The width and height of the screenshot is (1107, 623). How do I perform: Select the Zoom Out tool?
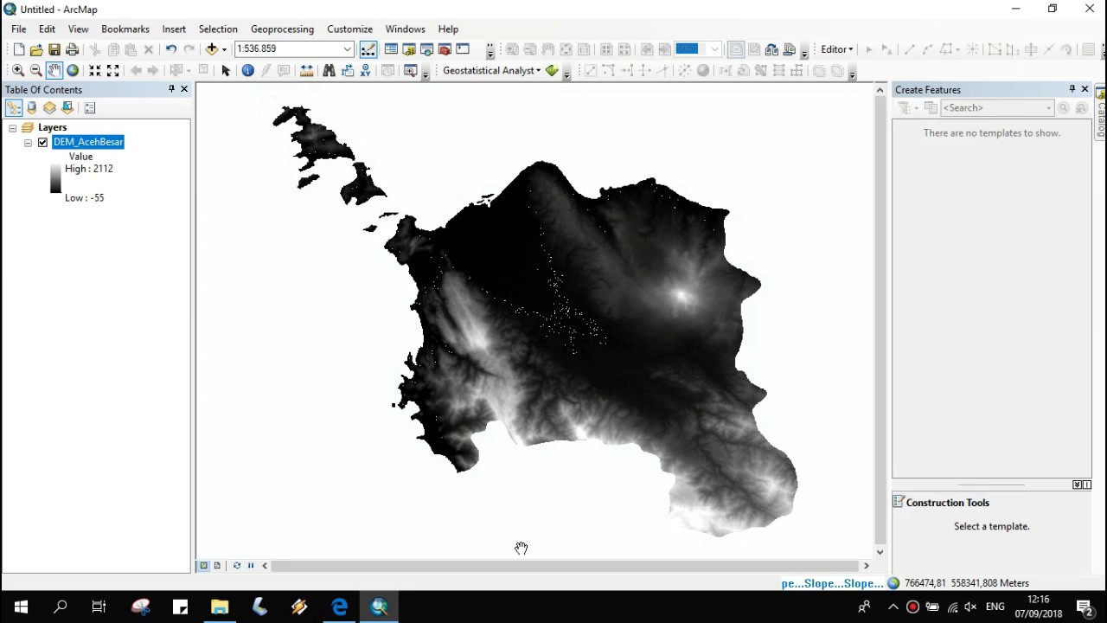coord(36,71)
